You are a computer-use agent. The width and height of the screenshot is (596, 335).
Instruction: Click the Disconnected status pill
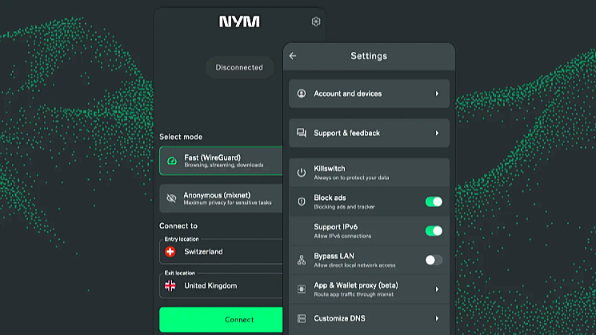click(x=239, y=67)
